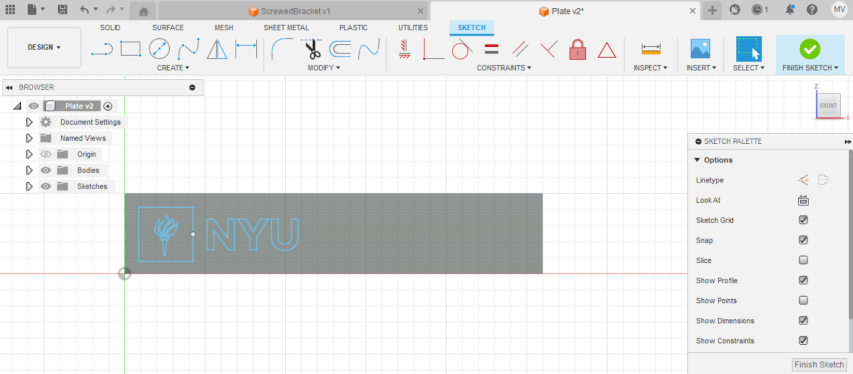Screen dimensions: 853x374
Task: Click the FRONT face of ViewCube
Action: (x=828, y=106)
